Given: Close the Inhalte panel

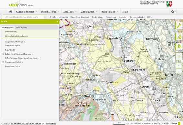Looking at the screenshot, I should [57, 21].
